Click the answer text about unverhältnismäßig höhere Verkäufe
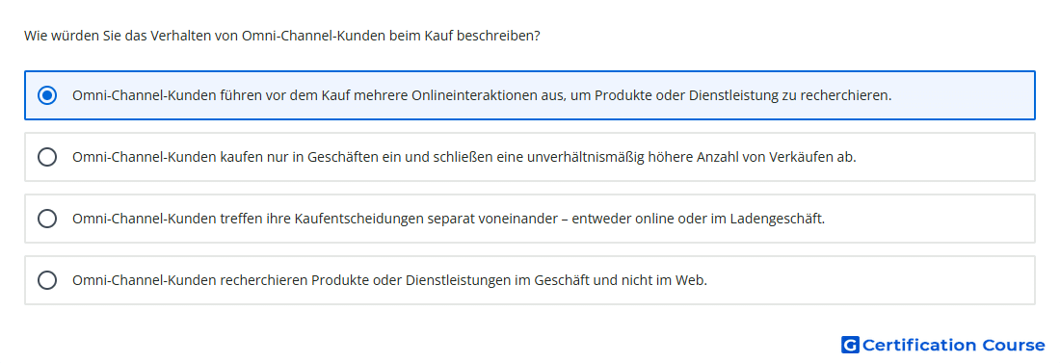 (x=464, y=157)
